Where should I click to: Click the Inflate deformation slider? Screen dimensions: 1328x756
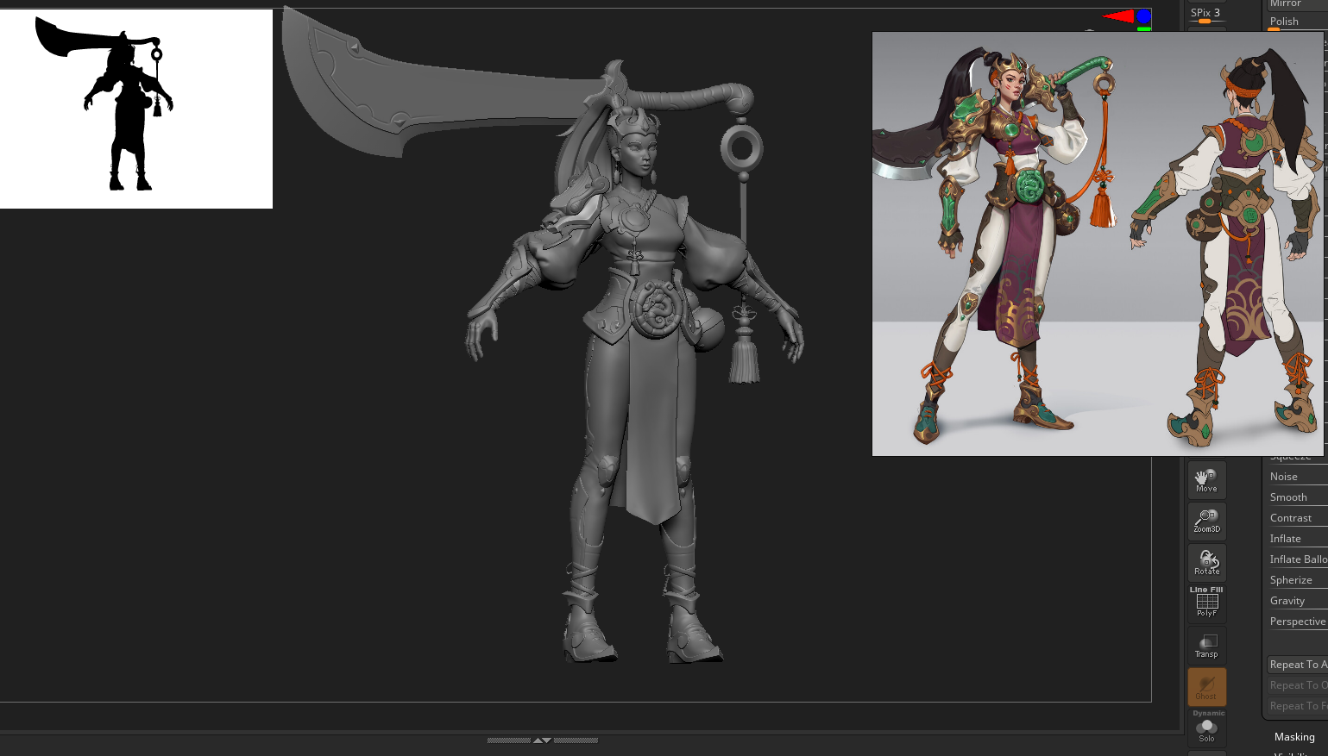(1296, 539)
